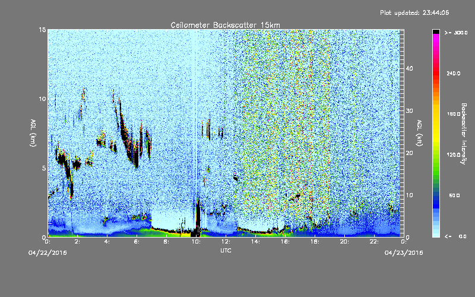Click the 15 km tick label

point(42,30)
